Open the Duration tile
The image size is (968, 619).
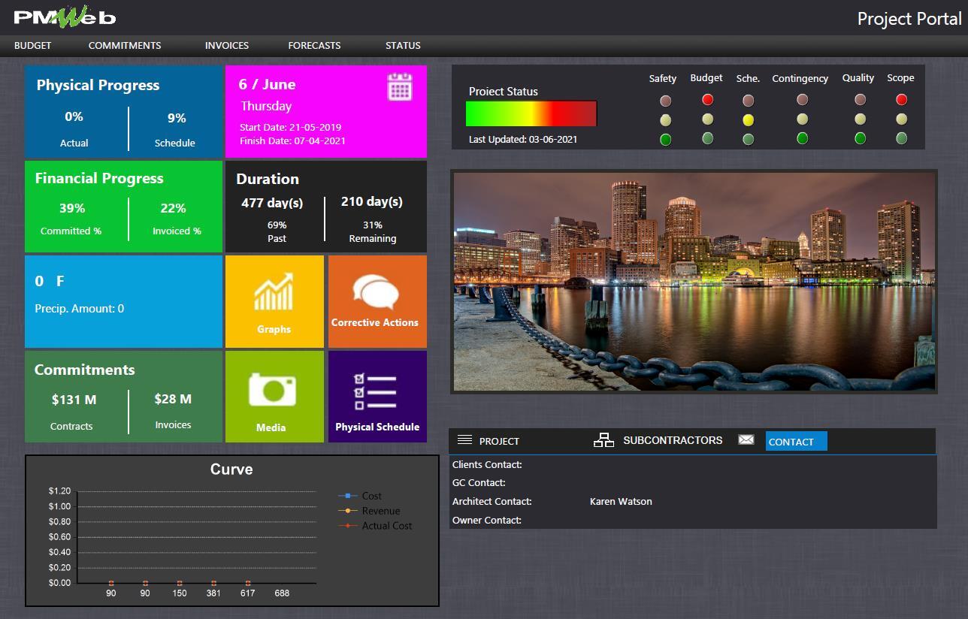pos(326,207)
